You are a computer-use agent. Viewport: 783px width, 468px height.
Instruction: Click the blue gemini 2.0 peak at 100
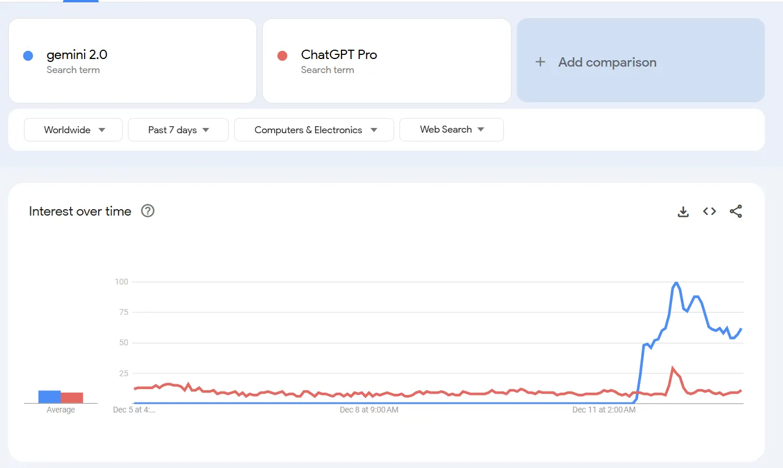[x=676, y=283]
